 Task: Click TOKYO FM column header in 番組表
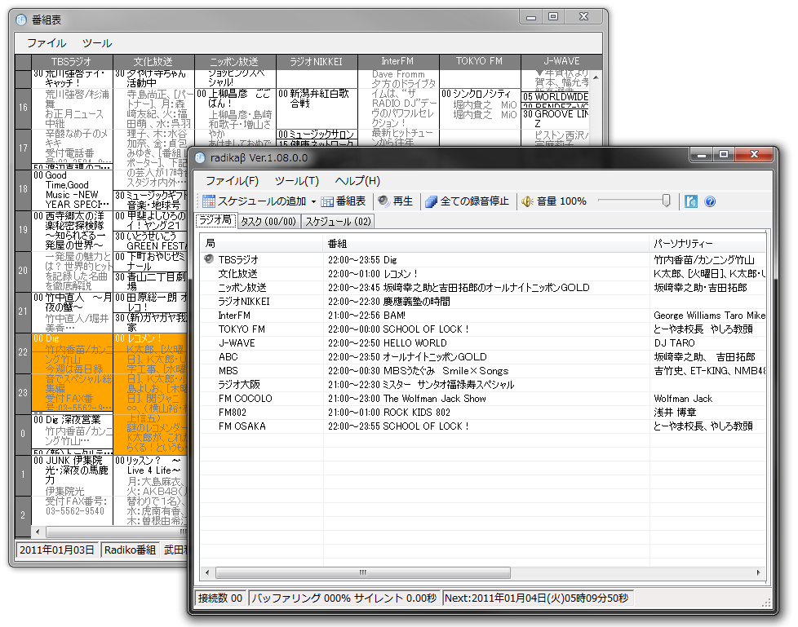tap(480, 61)
